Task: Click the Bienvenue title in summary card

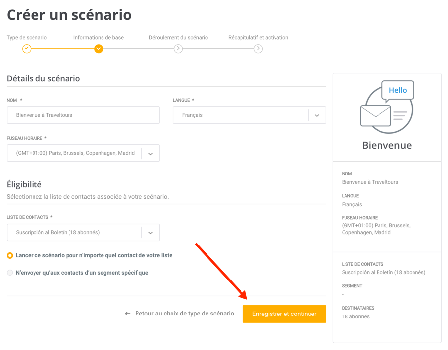Action: point(387,145)
